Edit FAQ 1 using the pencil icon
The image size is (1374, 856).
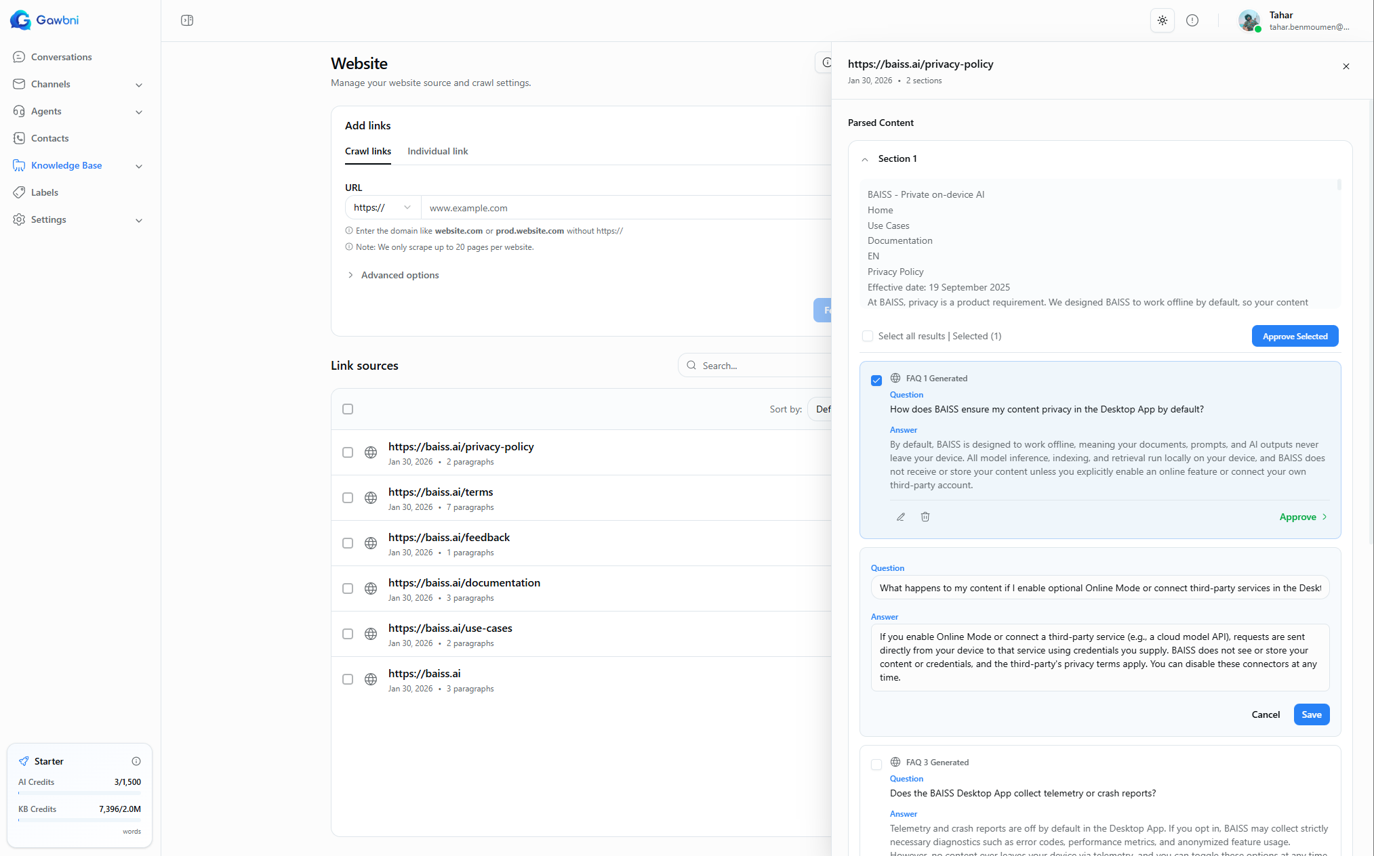click(900, 517)
